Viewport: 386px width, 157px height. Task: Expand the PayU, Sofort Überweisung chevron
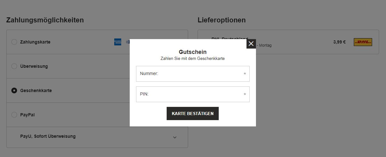point(175,137)
